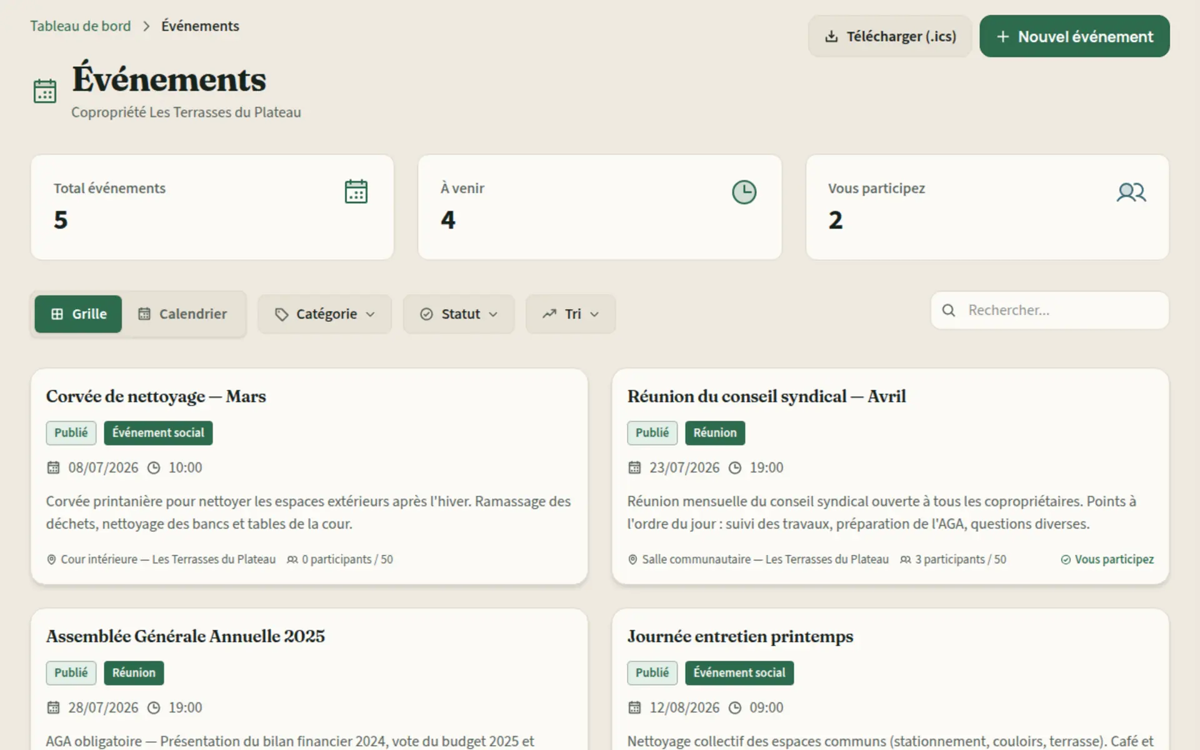Image resolution: width=1200 pixels, height=750 pixels.
Task: Switch to Grille view
Action: coord(78,314)
